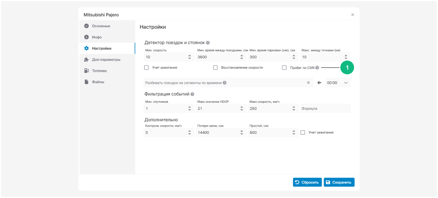Toggle the Восстановление скорости checkbox
The image size is (438, 198).
click(215, 67)
